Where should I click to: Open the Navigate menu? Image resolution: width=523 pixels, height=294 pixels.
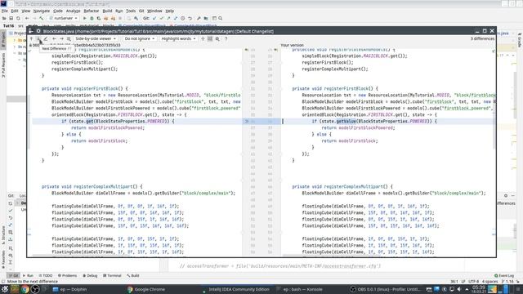(42, 11)
